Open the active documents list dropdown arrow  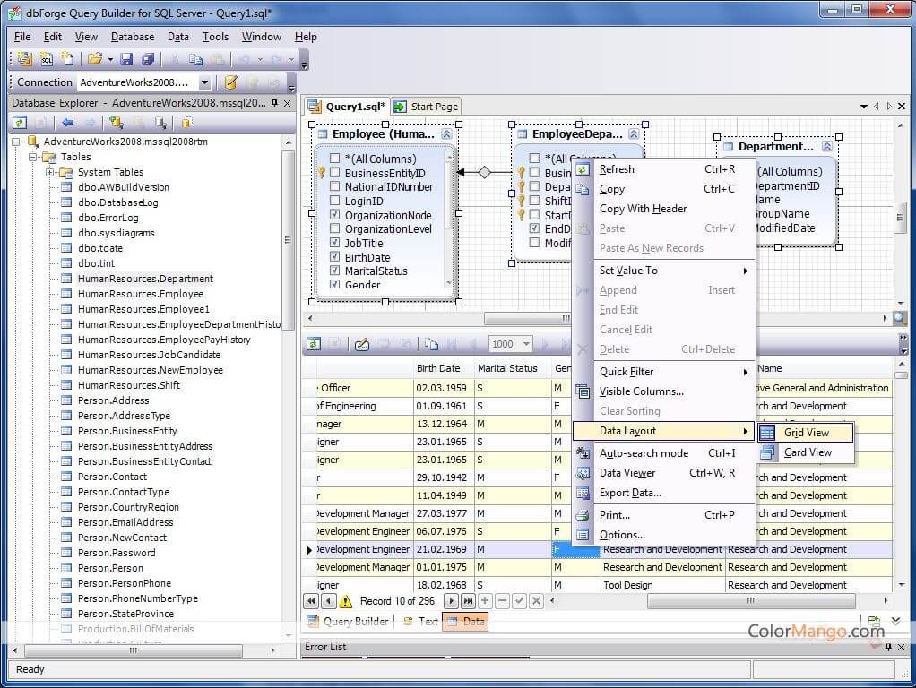863,107
